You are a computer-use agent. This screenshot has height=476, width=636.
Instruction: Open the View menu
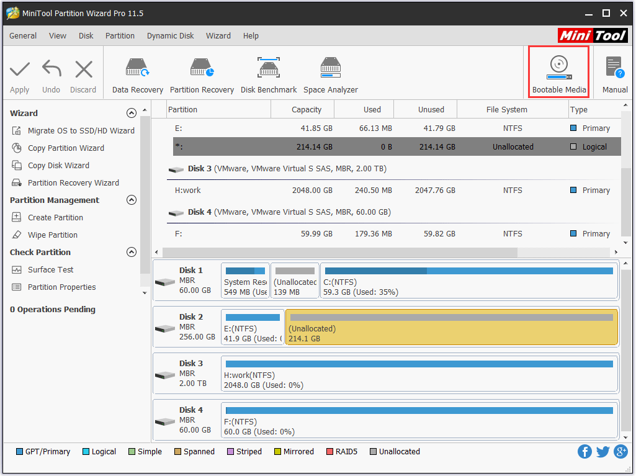(58, 36)
